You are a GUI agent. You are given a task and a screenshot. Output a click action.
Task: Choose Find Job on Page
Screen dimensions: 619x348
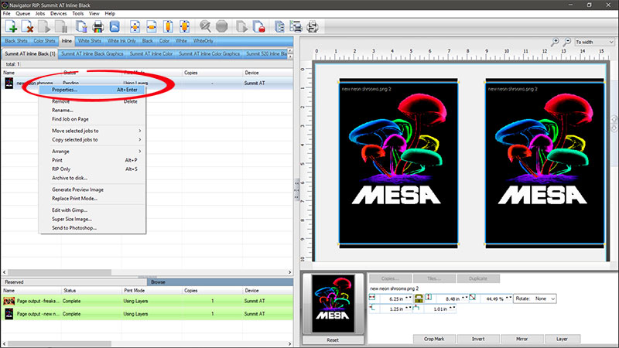click(92, 119)
